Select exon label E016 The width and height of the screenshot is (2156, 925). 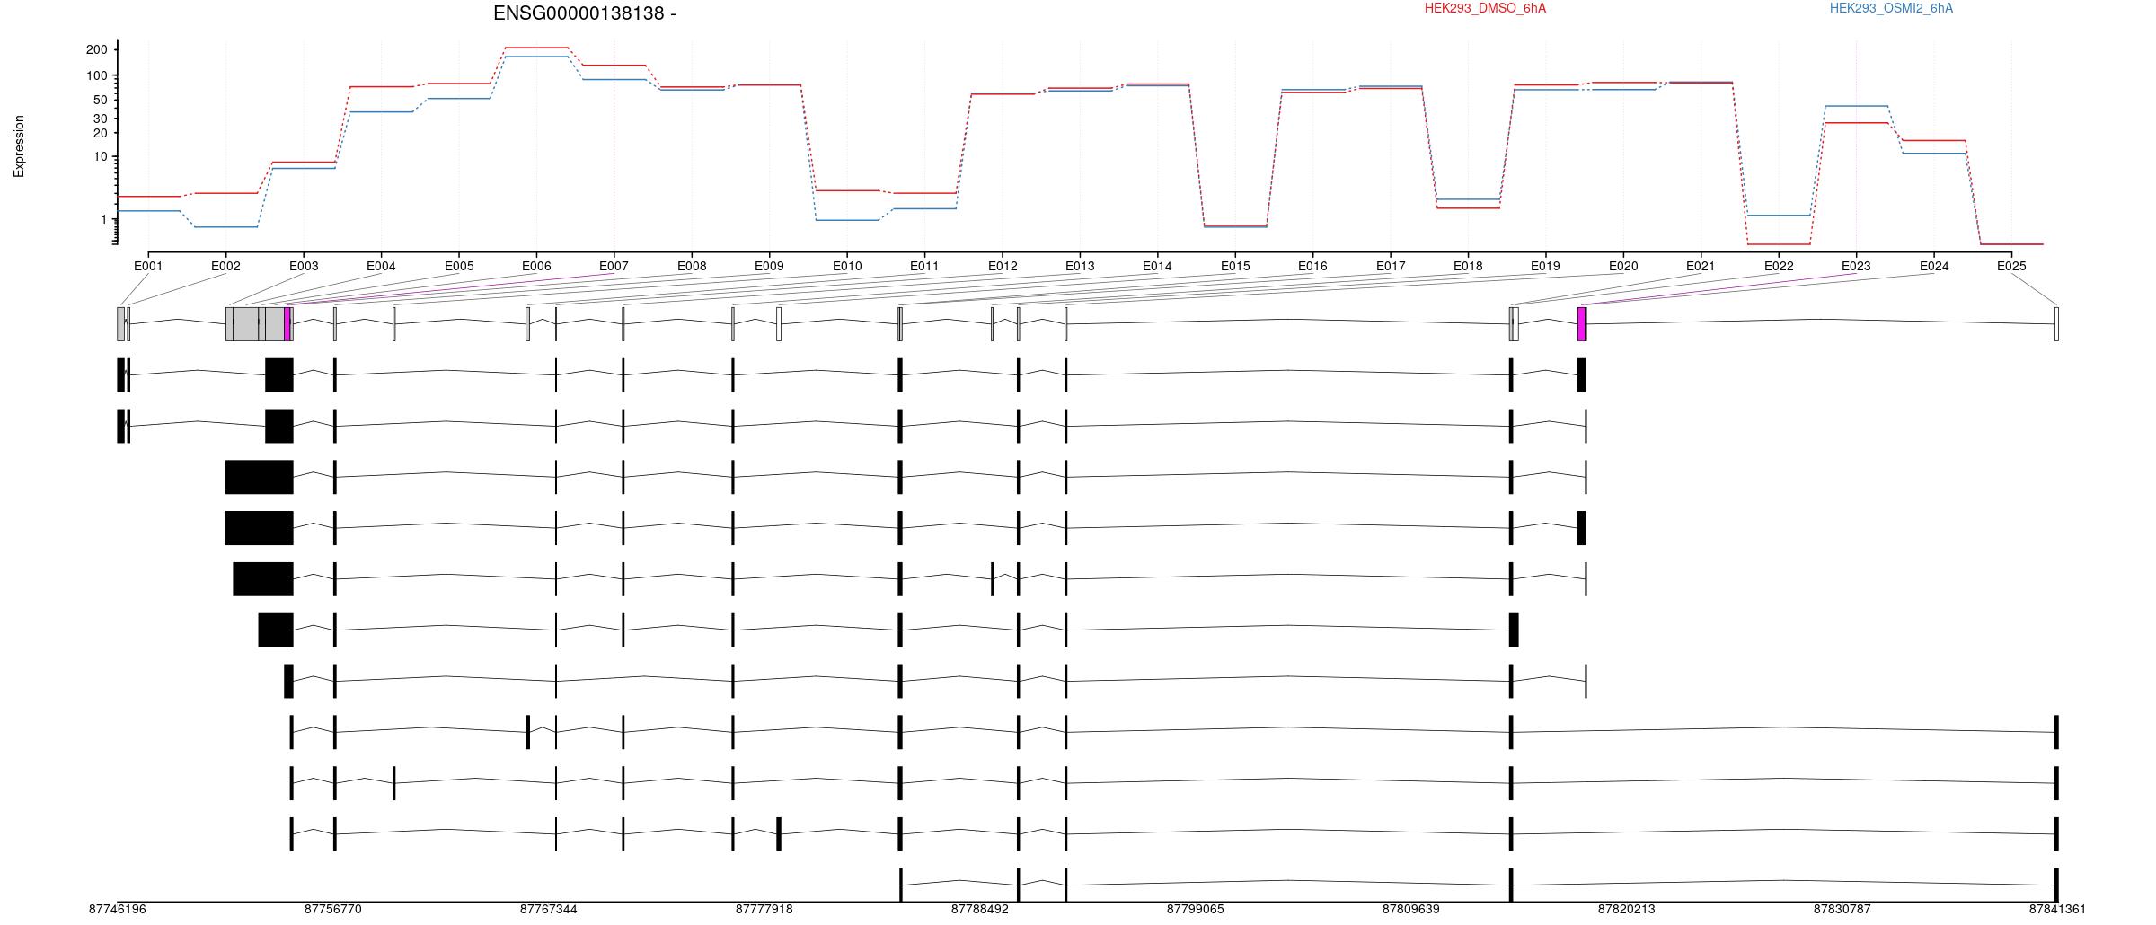click(1312, 266)
